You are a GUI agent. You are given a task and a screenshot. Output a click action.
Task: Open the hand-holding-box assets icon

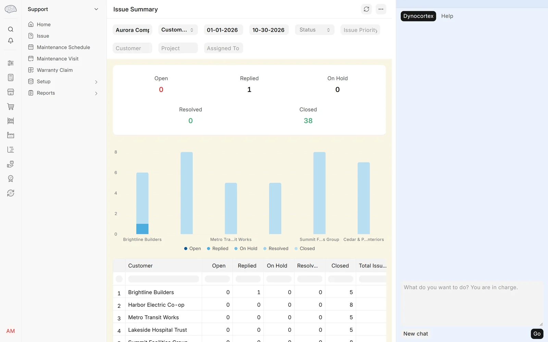coord(11,164)
